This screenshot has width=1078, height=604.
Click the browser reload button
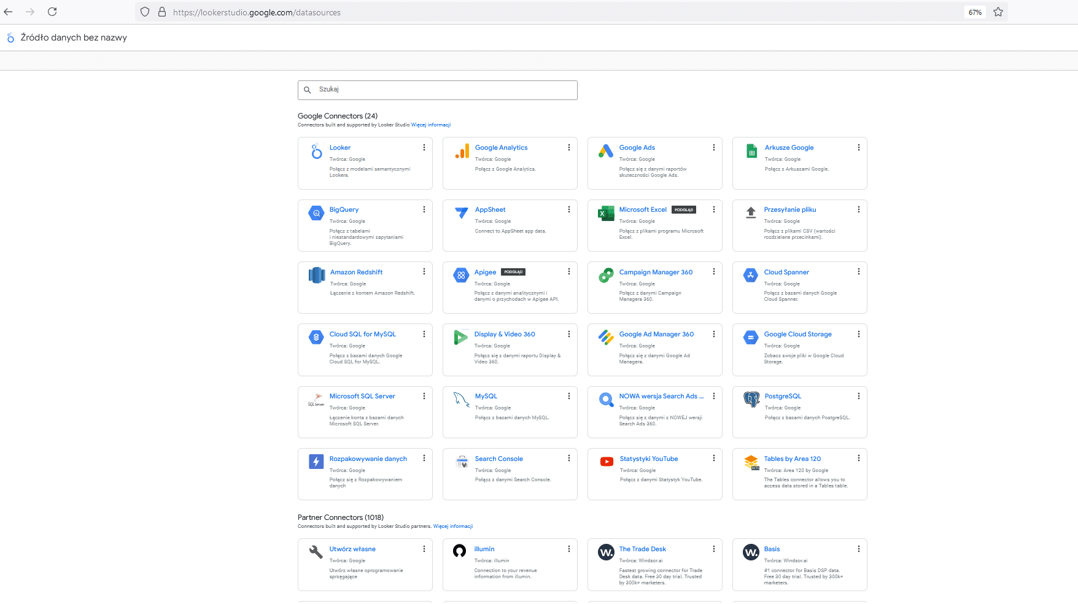pos(52,12)
